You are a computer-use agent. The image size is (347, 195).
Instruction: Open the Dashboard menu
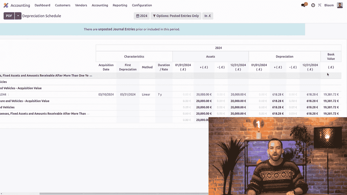pos(42,5)
